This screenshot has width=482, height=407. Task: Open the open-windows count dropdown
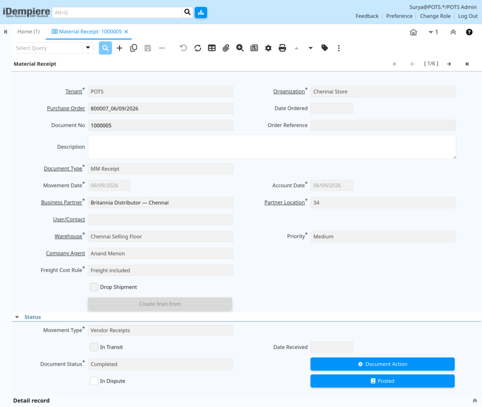pos(433,32)
